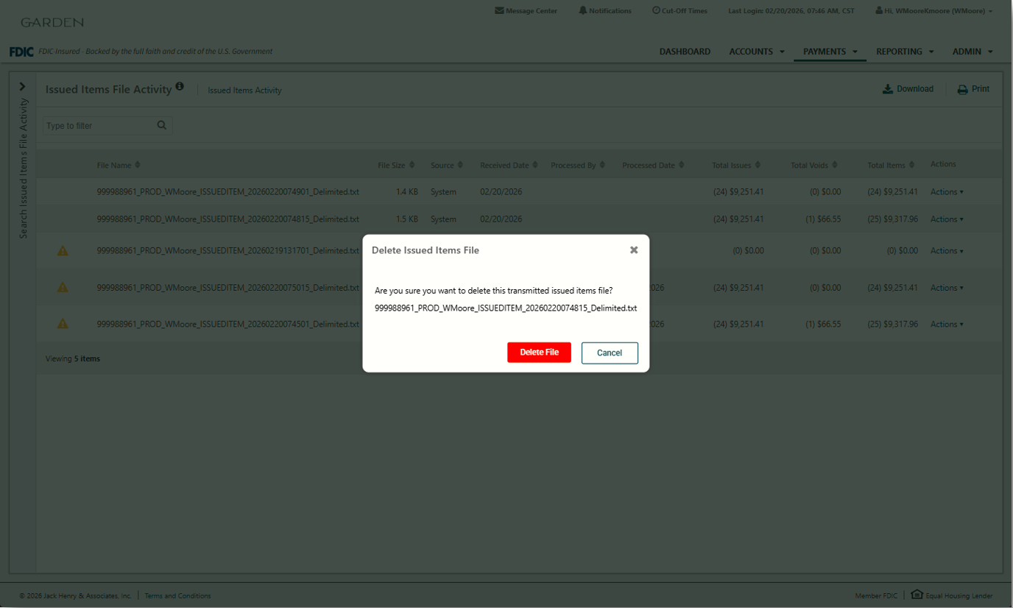
Task: Click the search magnifier icon in filter box
Action: click(x=162, y=125)
